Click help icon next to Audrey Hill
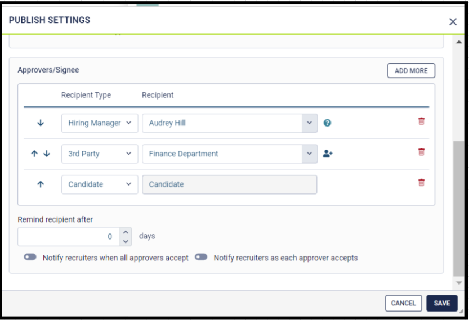This screenshot has width=469, height=320. click(x=327, y=123)
